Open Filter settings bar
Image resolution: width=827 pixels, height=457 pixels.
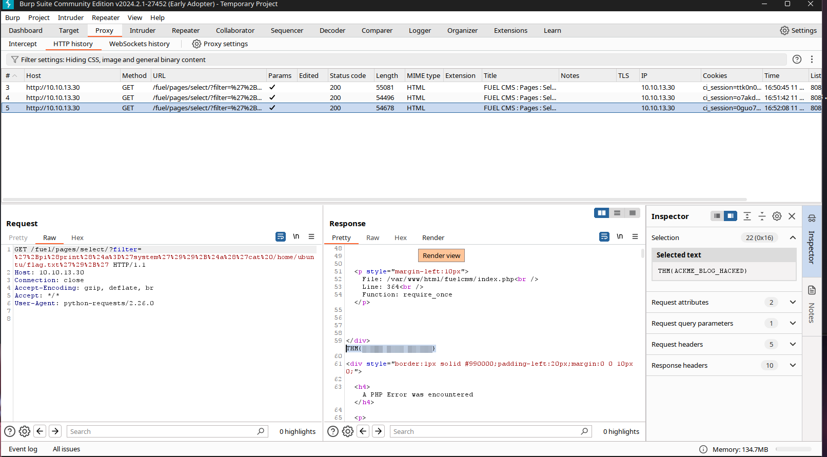click(x=397, y=59)
